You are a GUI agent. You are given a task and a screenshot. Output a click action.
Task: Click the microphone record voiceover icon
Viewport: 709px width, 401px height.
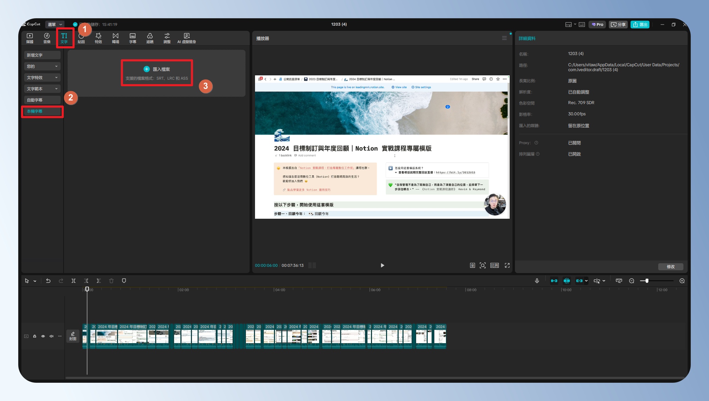[x=537, y=281]
